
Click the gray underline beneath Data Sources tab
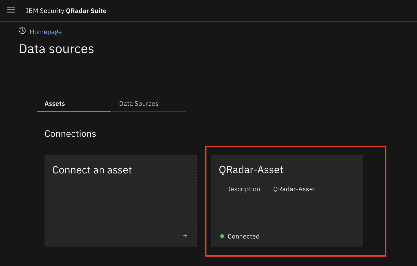click(149, 112)
